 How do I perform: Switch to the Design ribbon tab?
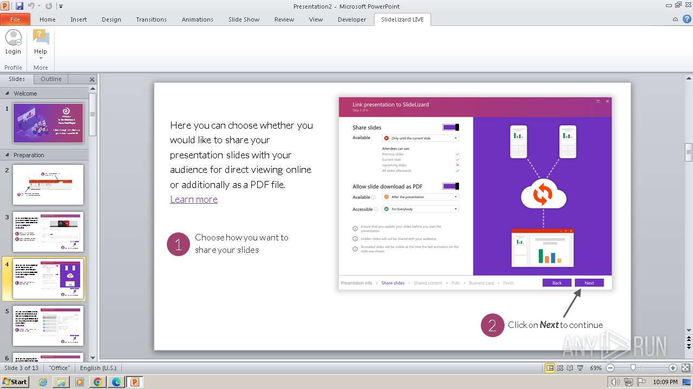point(112,19)
